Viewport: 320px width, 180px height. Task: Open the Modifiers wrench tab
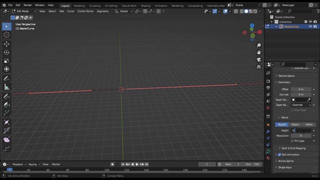coord(268,131)
